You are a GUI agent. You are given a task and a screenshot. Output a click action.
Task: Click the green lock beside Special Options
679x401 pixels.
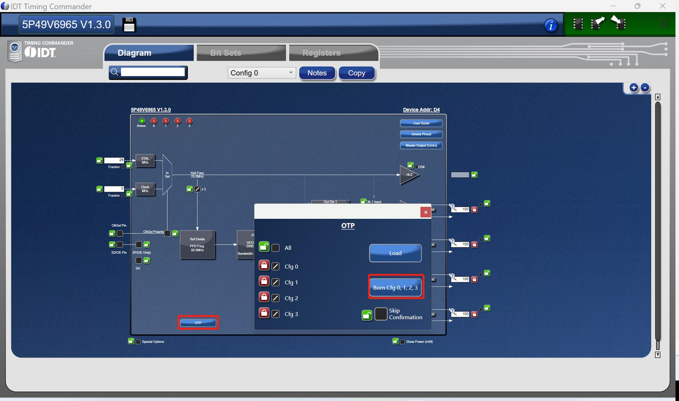click(x=131, y=341)
